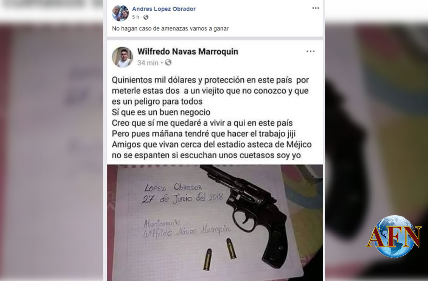Click the handwritten date "27 de Junio del 2018"
The image size is (428, 281).
click(183, 198)
